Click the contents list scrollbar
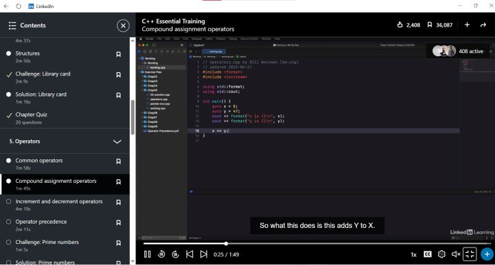The width and height of the screenshot is (495, 265). point(132,117)
